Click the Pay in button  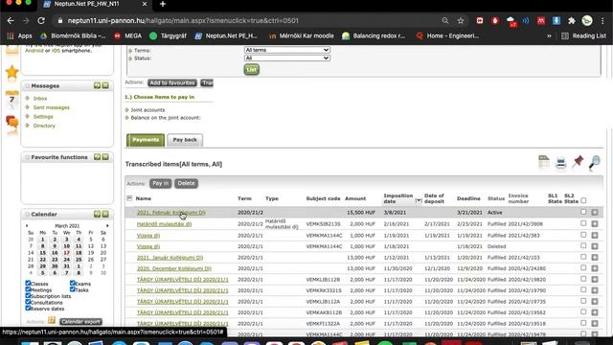(160, 183)
